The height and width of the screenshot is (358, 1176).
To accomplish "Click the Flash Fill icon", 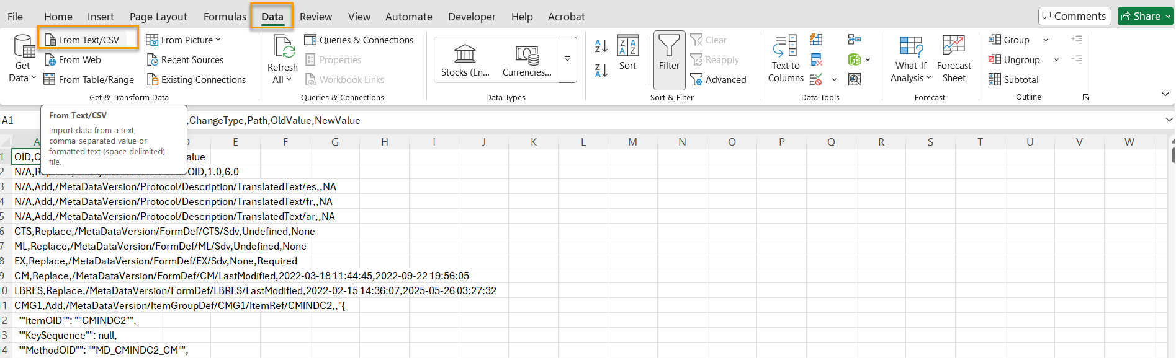I will pos(816,40).
